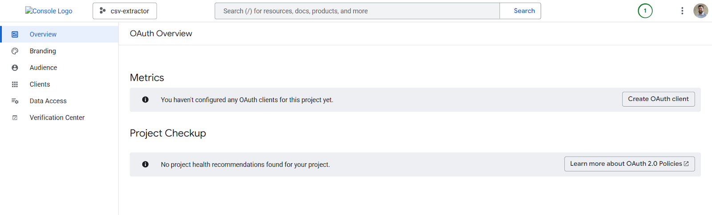Click the Data Access settings icon
712x215 pixels.
pos(15,101)
